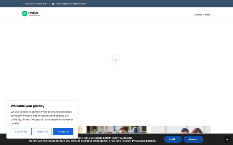The image size is (233, 145).
Task: Click the man with glasses thumbnail image
Action: click(116, 130)
